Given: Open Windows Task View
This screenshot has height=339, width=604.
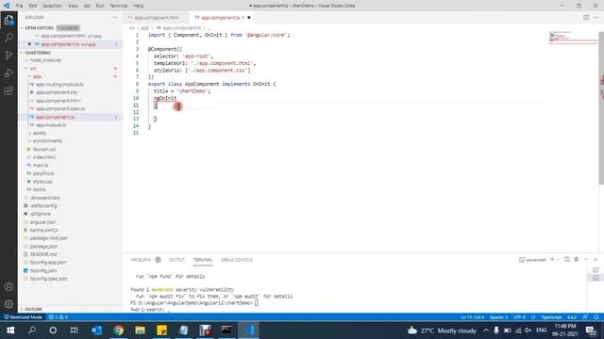Looking at the screenshot, I should point(74,331).
